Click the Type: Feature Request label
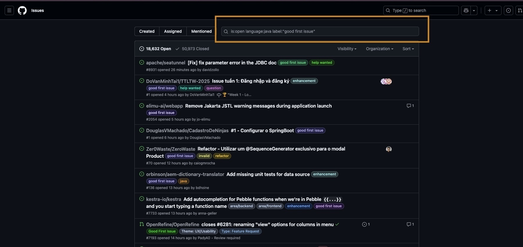523x247 pixels. pos(240,231)
